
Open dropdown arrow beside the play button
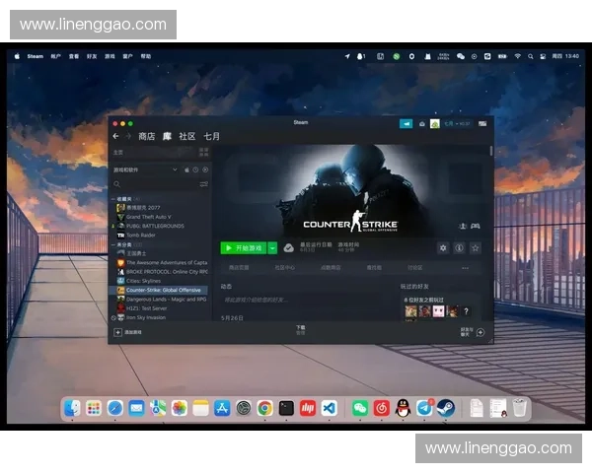click(x=272, y=248)
